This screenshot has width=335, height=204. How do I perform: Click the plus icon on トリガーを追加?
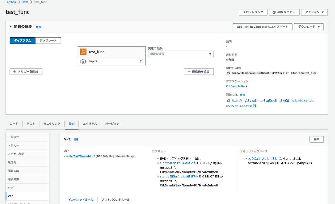click(15, 72)
